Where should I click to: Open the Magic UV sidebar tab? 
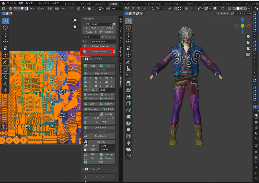(x=120, y=52)
